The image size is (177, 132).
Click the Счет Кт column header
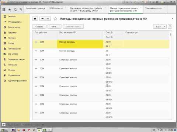[x=113, y=37]
